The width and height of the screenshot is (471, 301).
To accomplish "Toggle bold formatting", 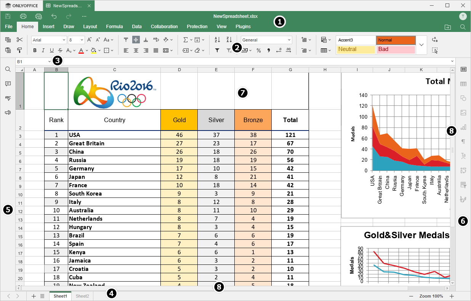I will 35,50.
